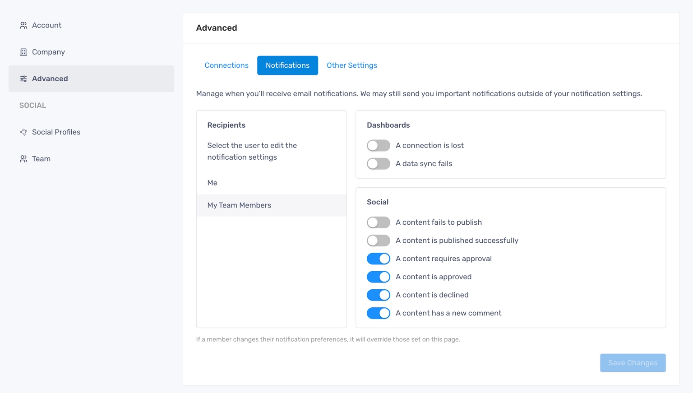Image resolution: width=693 pixels, height=393 pixels.
Task: Turn on 'A data sync fails' toggle
Action: [x=378, y=164]
